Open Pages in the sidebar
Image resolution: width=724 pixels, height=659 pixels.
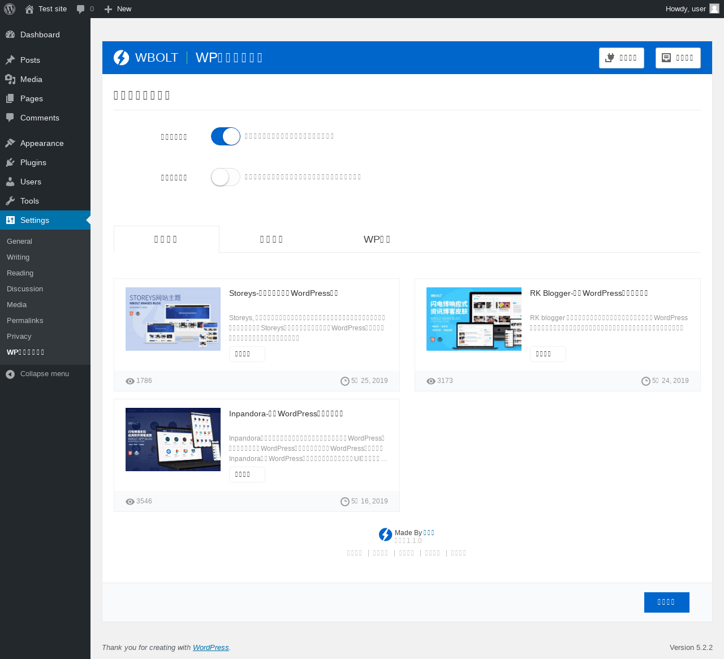pos(45,98)
